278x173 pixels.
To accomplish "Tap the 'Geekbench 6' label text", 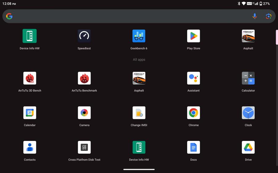I will point(139,48).
